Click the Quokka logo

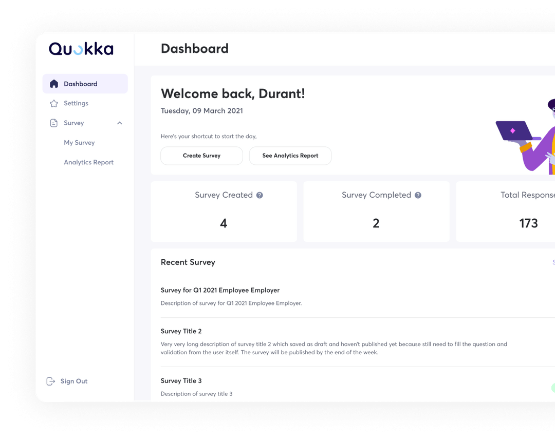click(x=81, y=49)
